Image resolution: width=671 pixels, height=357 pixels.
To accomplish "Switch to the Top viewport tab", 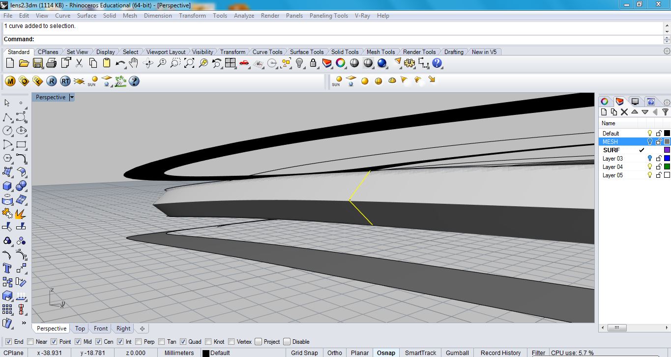I will click(80, 329).
